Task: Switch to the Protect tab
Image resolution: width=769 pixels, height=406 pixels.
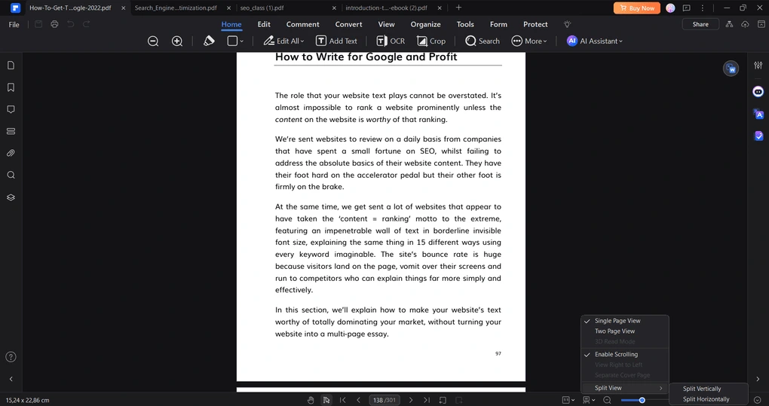Action: pyautogui.click(x=535, y=25)
